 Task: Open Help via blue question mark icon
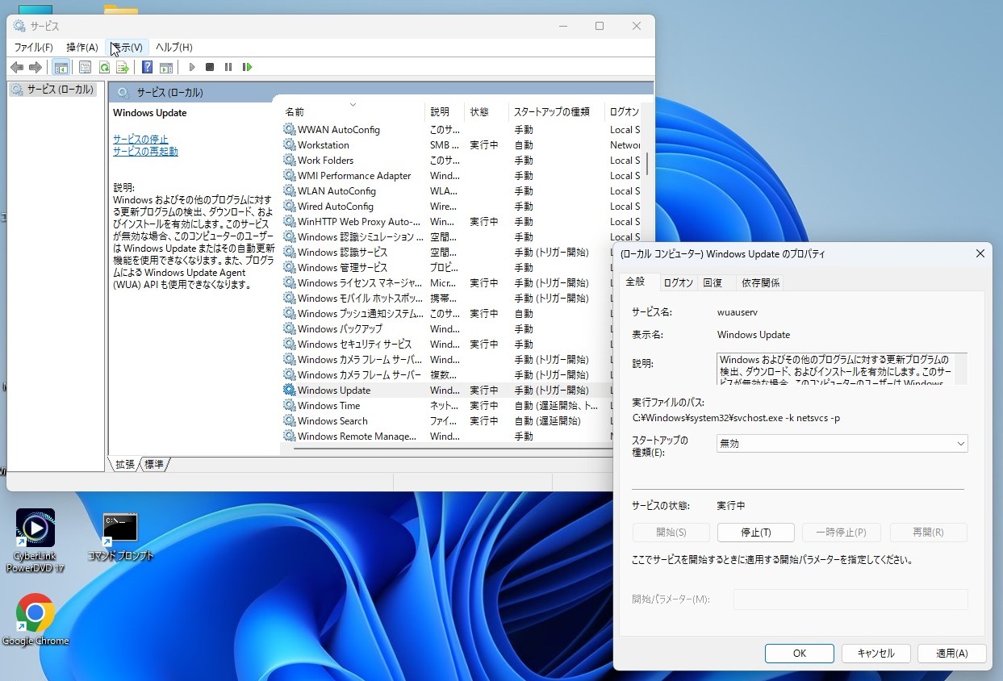[147, 67]
